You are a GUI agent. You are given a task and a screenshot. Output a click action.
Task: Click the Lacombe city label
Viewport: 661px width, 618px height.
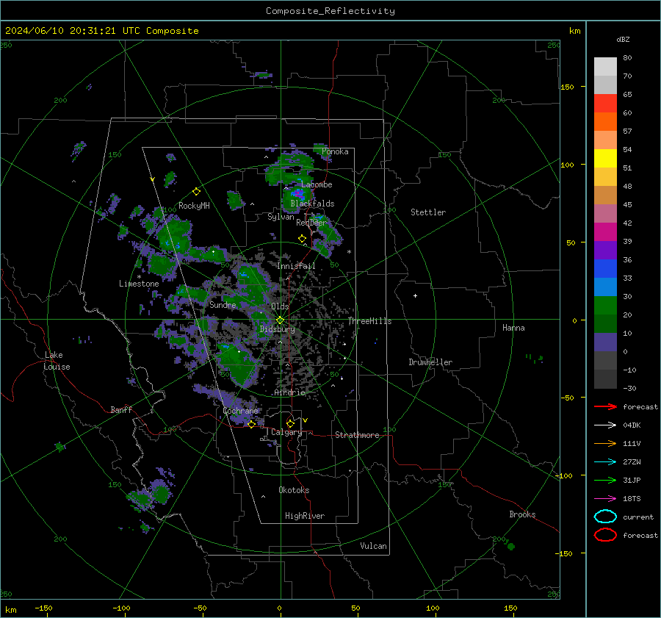click(x=317, y=184)
